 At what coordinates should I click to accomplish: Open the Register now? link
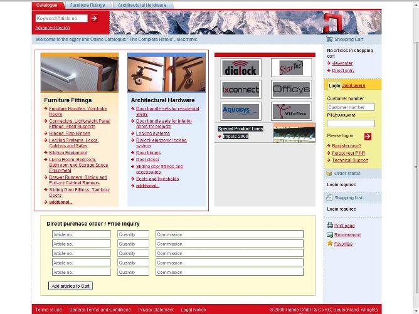pos(346,145)
